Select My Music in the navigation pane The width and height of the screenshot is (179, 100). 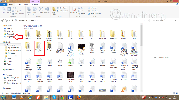(10, 53)
